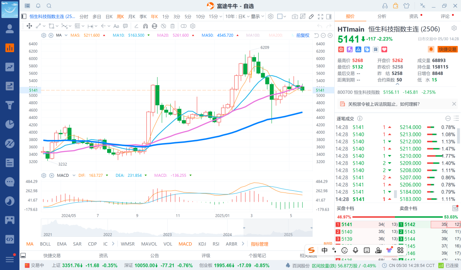This screenshot has height=270, width=461.
Task: Select the 月K timeframe
Action: click(x=132, y=17)
